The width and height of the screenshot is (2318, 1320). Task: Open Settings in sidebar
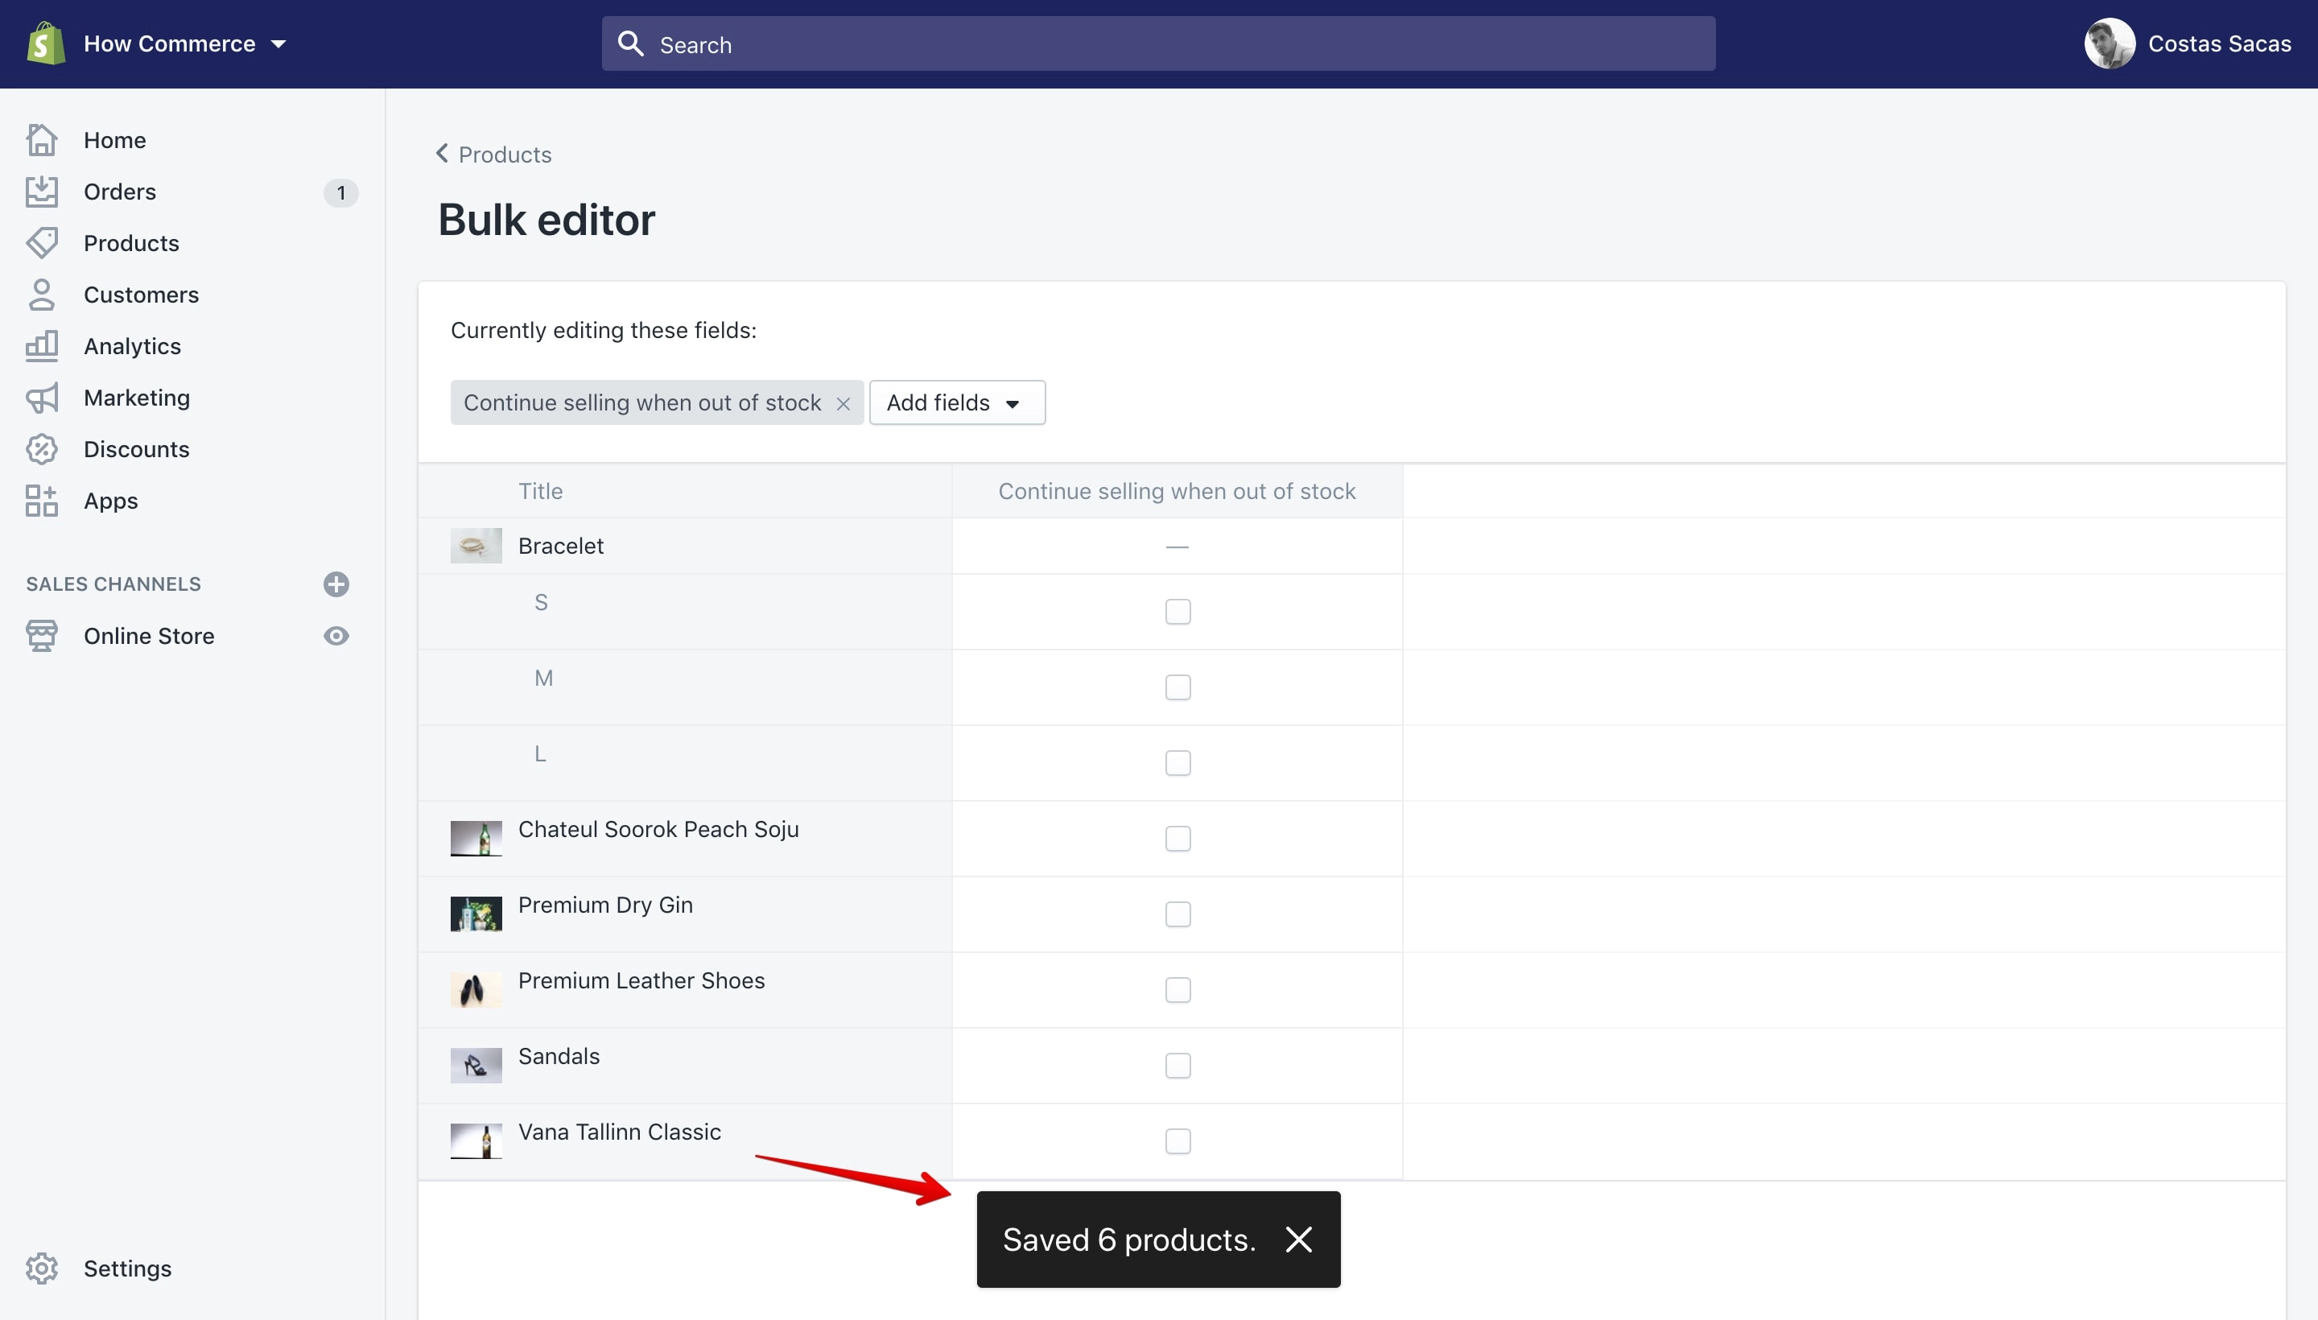(x=128, y=1268)
